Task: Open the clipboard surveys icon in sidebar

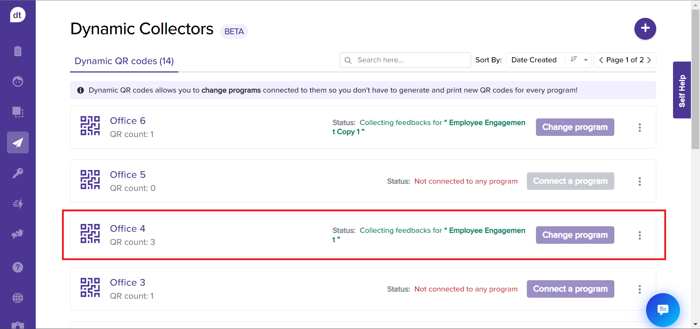Action: 17,51
